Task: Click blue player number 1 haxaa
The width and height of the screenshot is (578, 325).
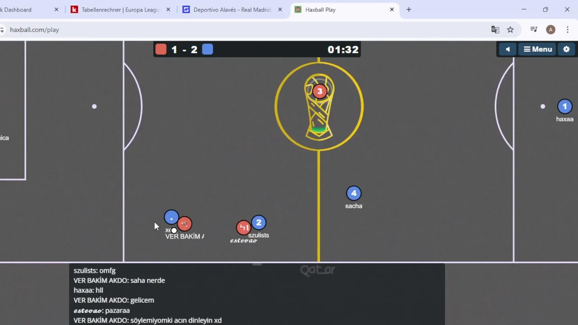Action: 564,107
